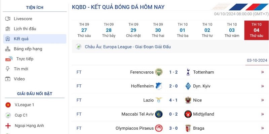Click the Vietnam flag beside V.League 1

point(8,105)
